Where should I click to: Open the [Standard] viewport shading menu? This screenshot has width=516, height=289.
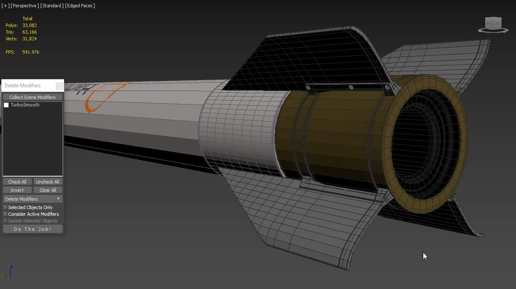[52, 6]
